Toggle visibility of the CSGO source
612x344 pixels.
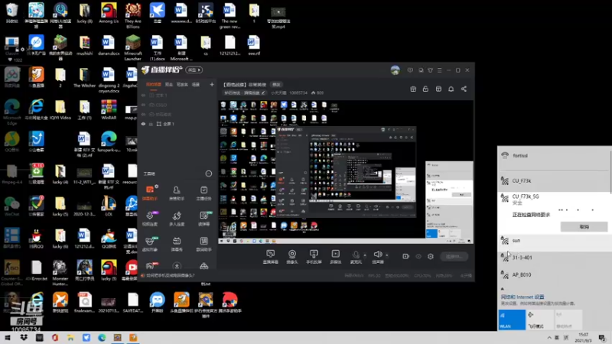coord(143,105)
